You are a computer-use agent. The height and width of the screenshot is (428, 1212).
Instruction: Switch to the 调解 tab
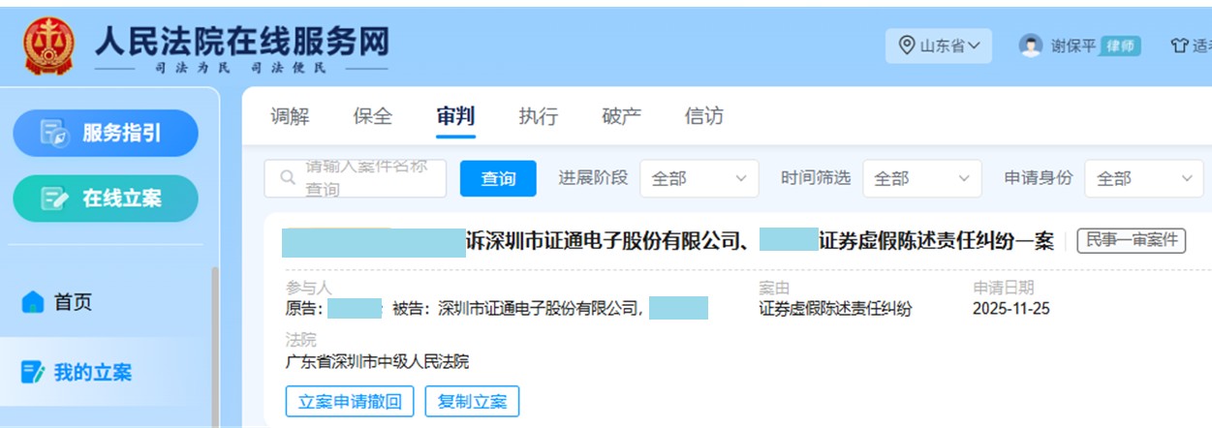pos(290,116)
